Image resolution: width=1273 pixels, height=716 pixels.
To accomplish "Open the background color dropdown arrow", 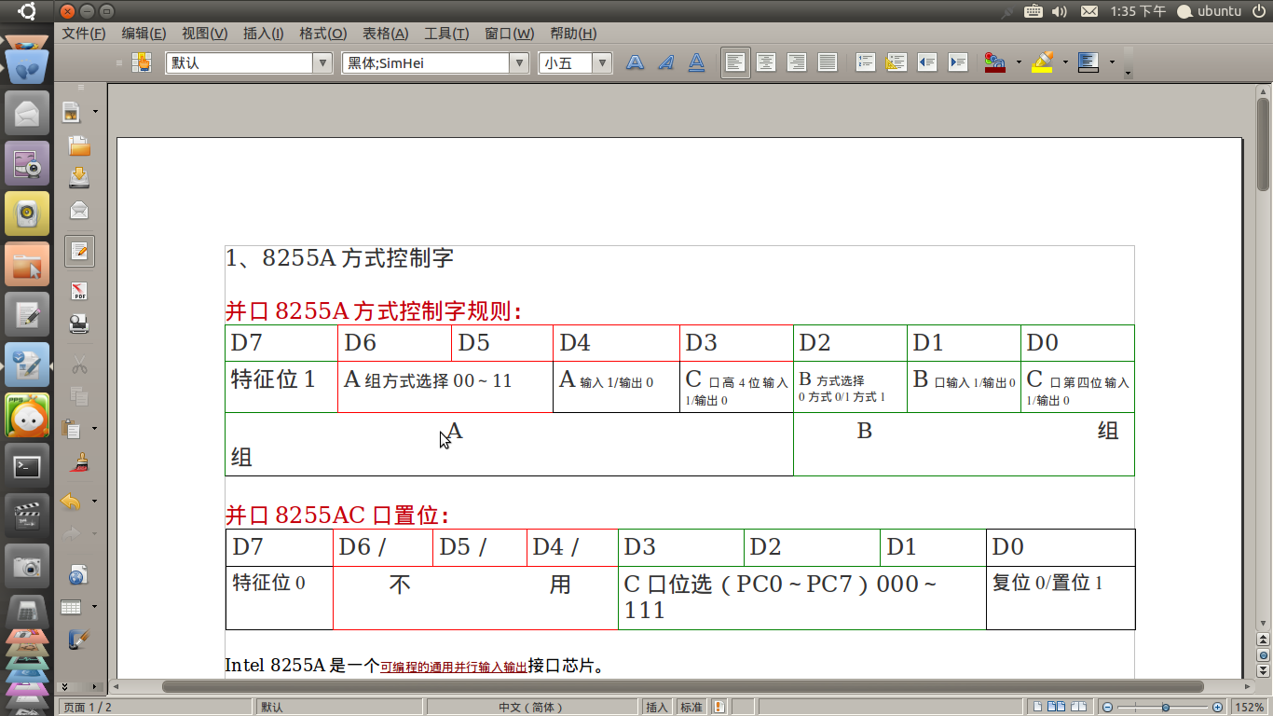I will pyautogui.click(x=1112, y=63).
